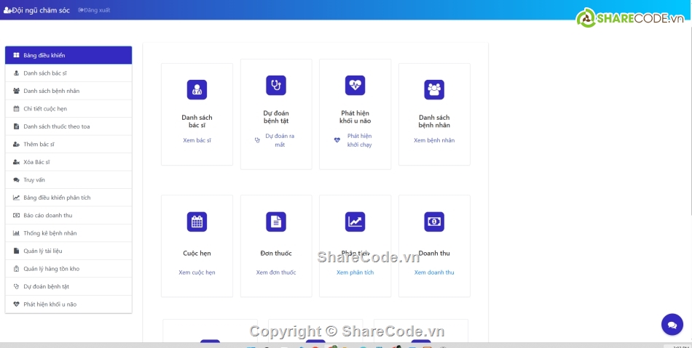Click the Danh sách bệnh nhân card title
The width and height of the screenshot is (692, 348).
point(434,121)
